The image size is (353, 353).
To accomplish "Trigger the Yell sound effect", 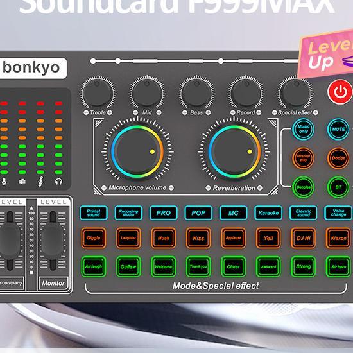I will coord(268,238).
